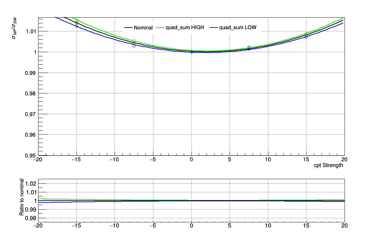
Task: Click the 0.99 tick label in ratio panel
Action: [31, 210]
